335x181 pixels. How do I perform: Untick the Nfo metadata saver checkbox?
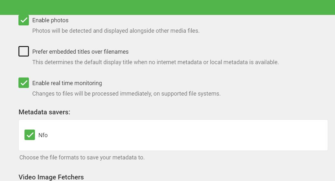tap(30, 135)
